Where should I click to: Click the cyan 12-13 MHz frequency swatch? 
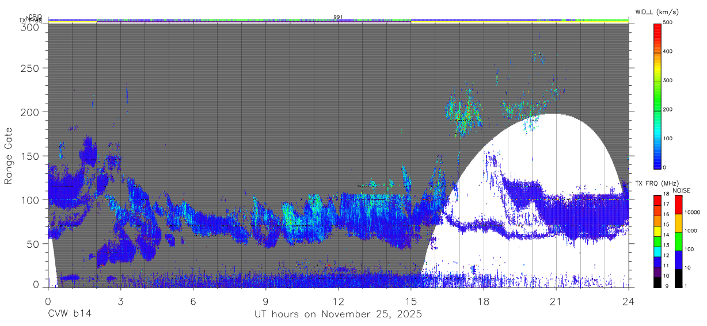(657, 251)
